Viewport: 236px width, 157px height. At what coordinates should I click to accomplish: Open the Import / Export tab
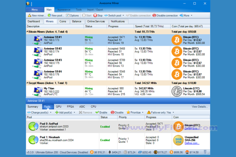click(x=95, y=9)
